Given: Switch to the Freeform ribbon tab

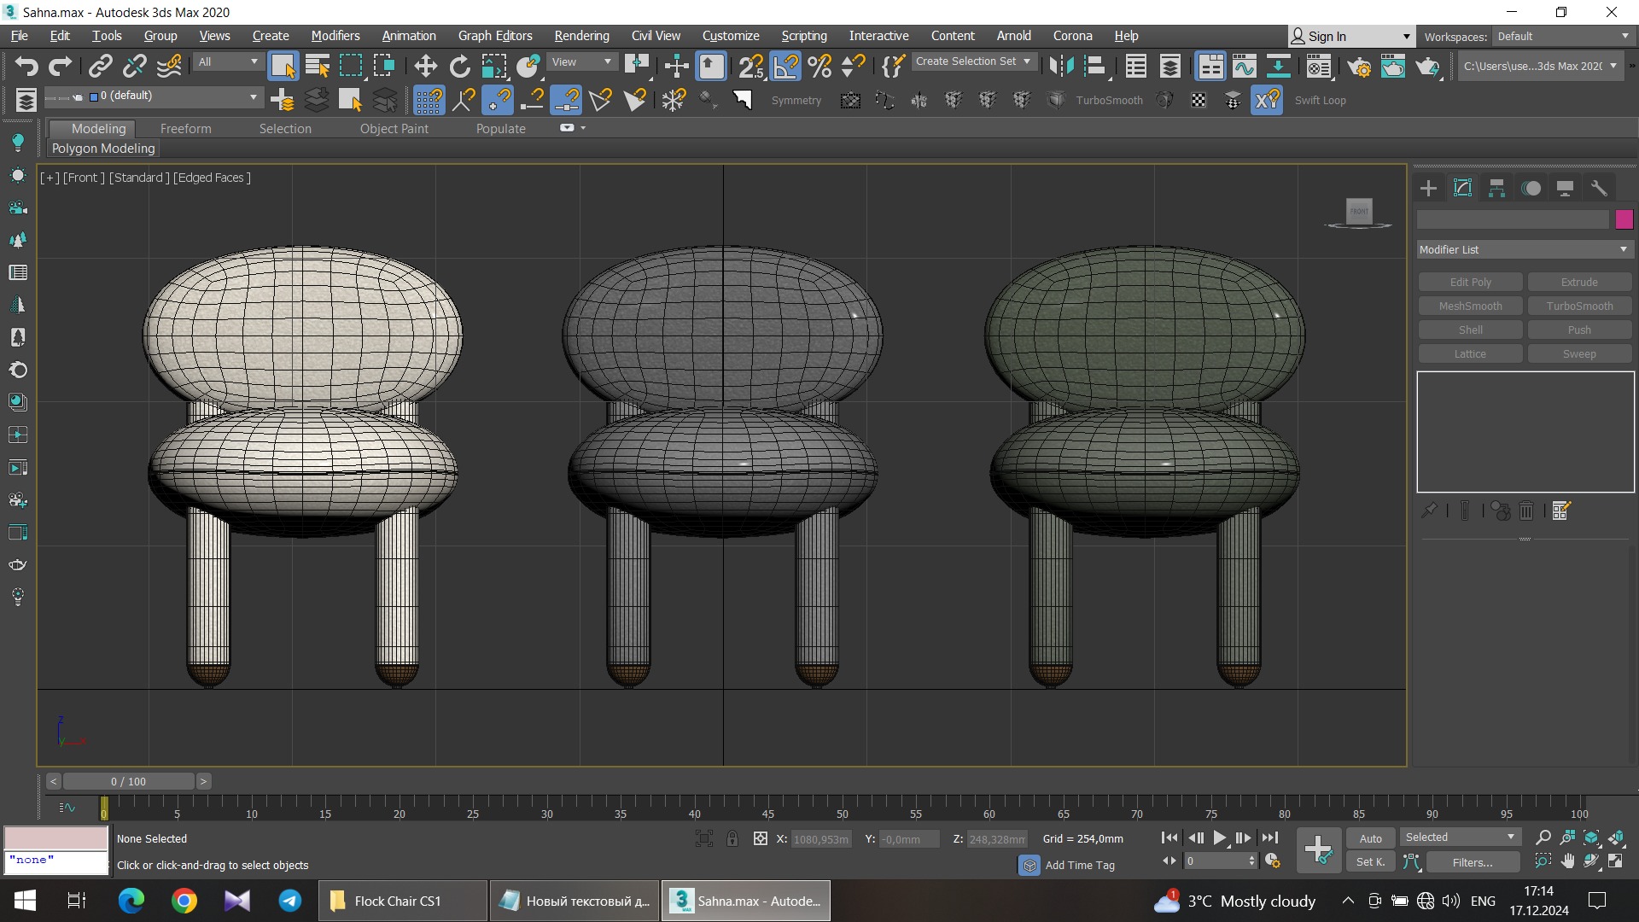Looking at the screenshot, I should (185, 128).
